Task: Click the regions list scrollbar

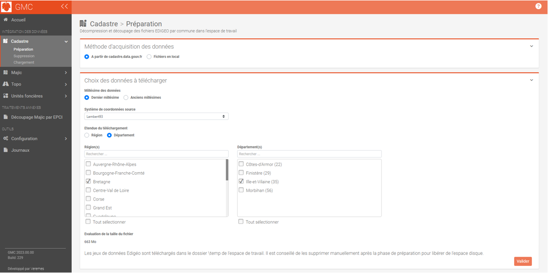Action: (x=227, y=170)
